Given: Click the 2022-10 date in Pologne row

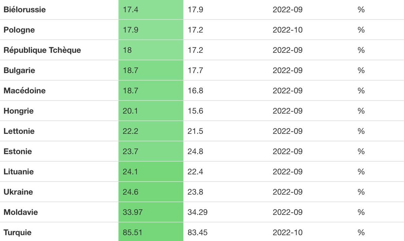Looking at the screenshot, I should 288,30.
